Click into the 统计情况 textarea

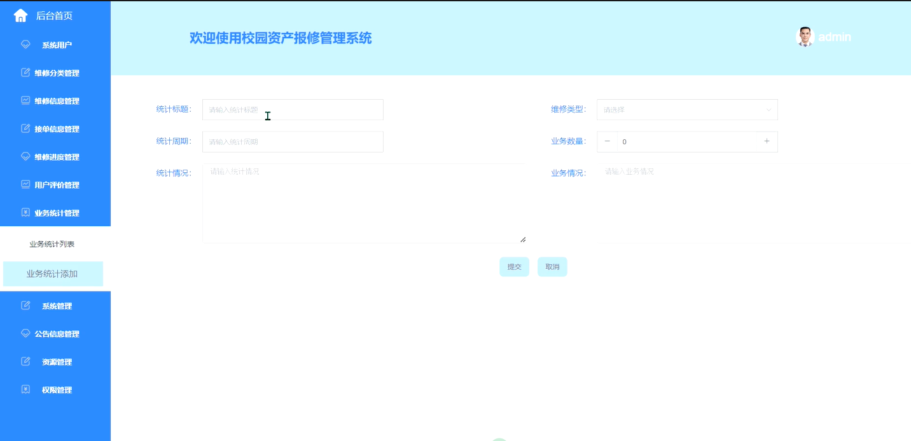click(364, 203)
